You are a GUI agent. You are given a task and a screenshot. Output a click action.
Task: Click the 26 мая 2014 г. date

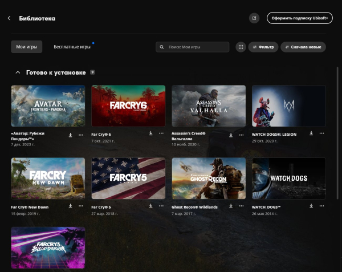click(x=264, y=214)
